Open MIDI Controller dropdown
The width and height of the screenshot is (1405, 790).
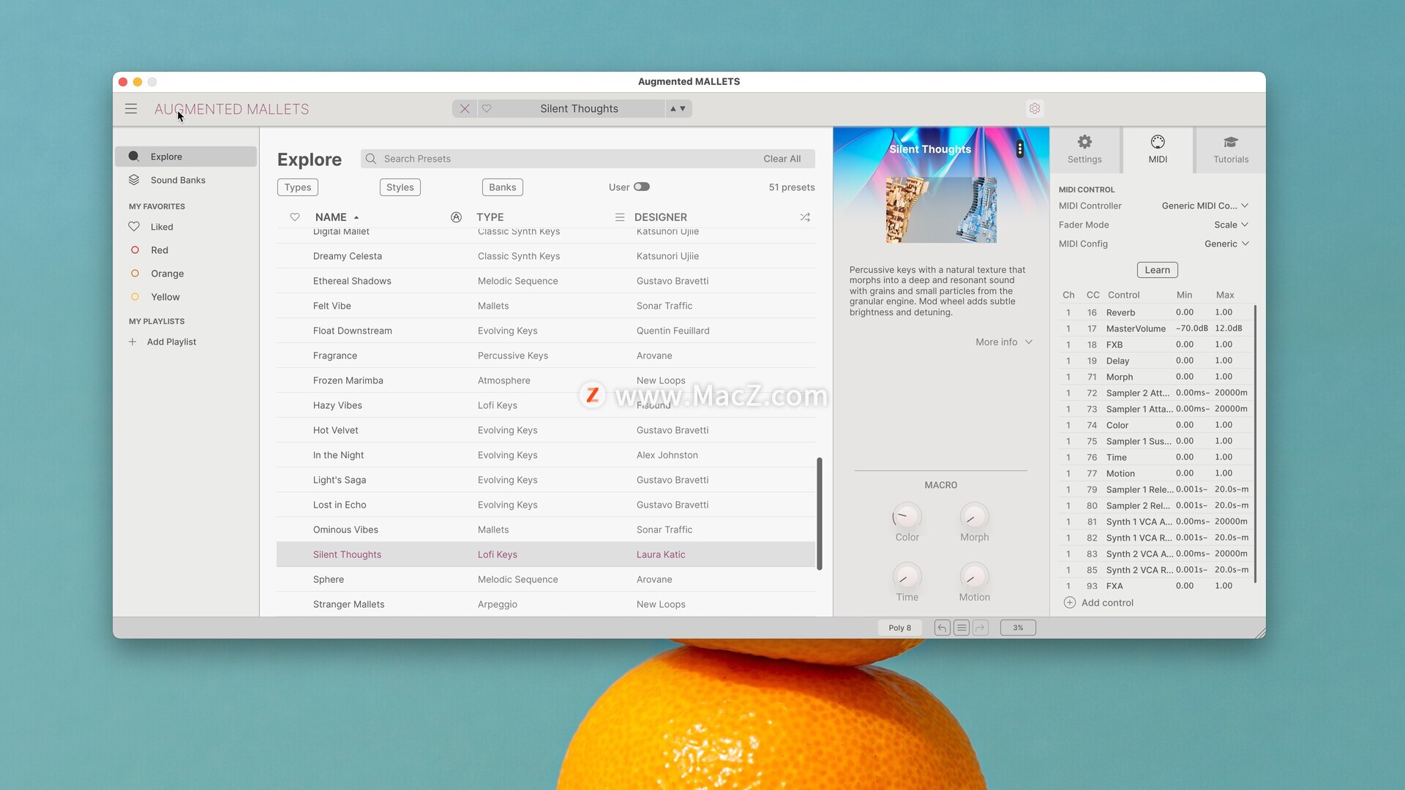click(x=1204, y=206)
